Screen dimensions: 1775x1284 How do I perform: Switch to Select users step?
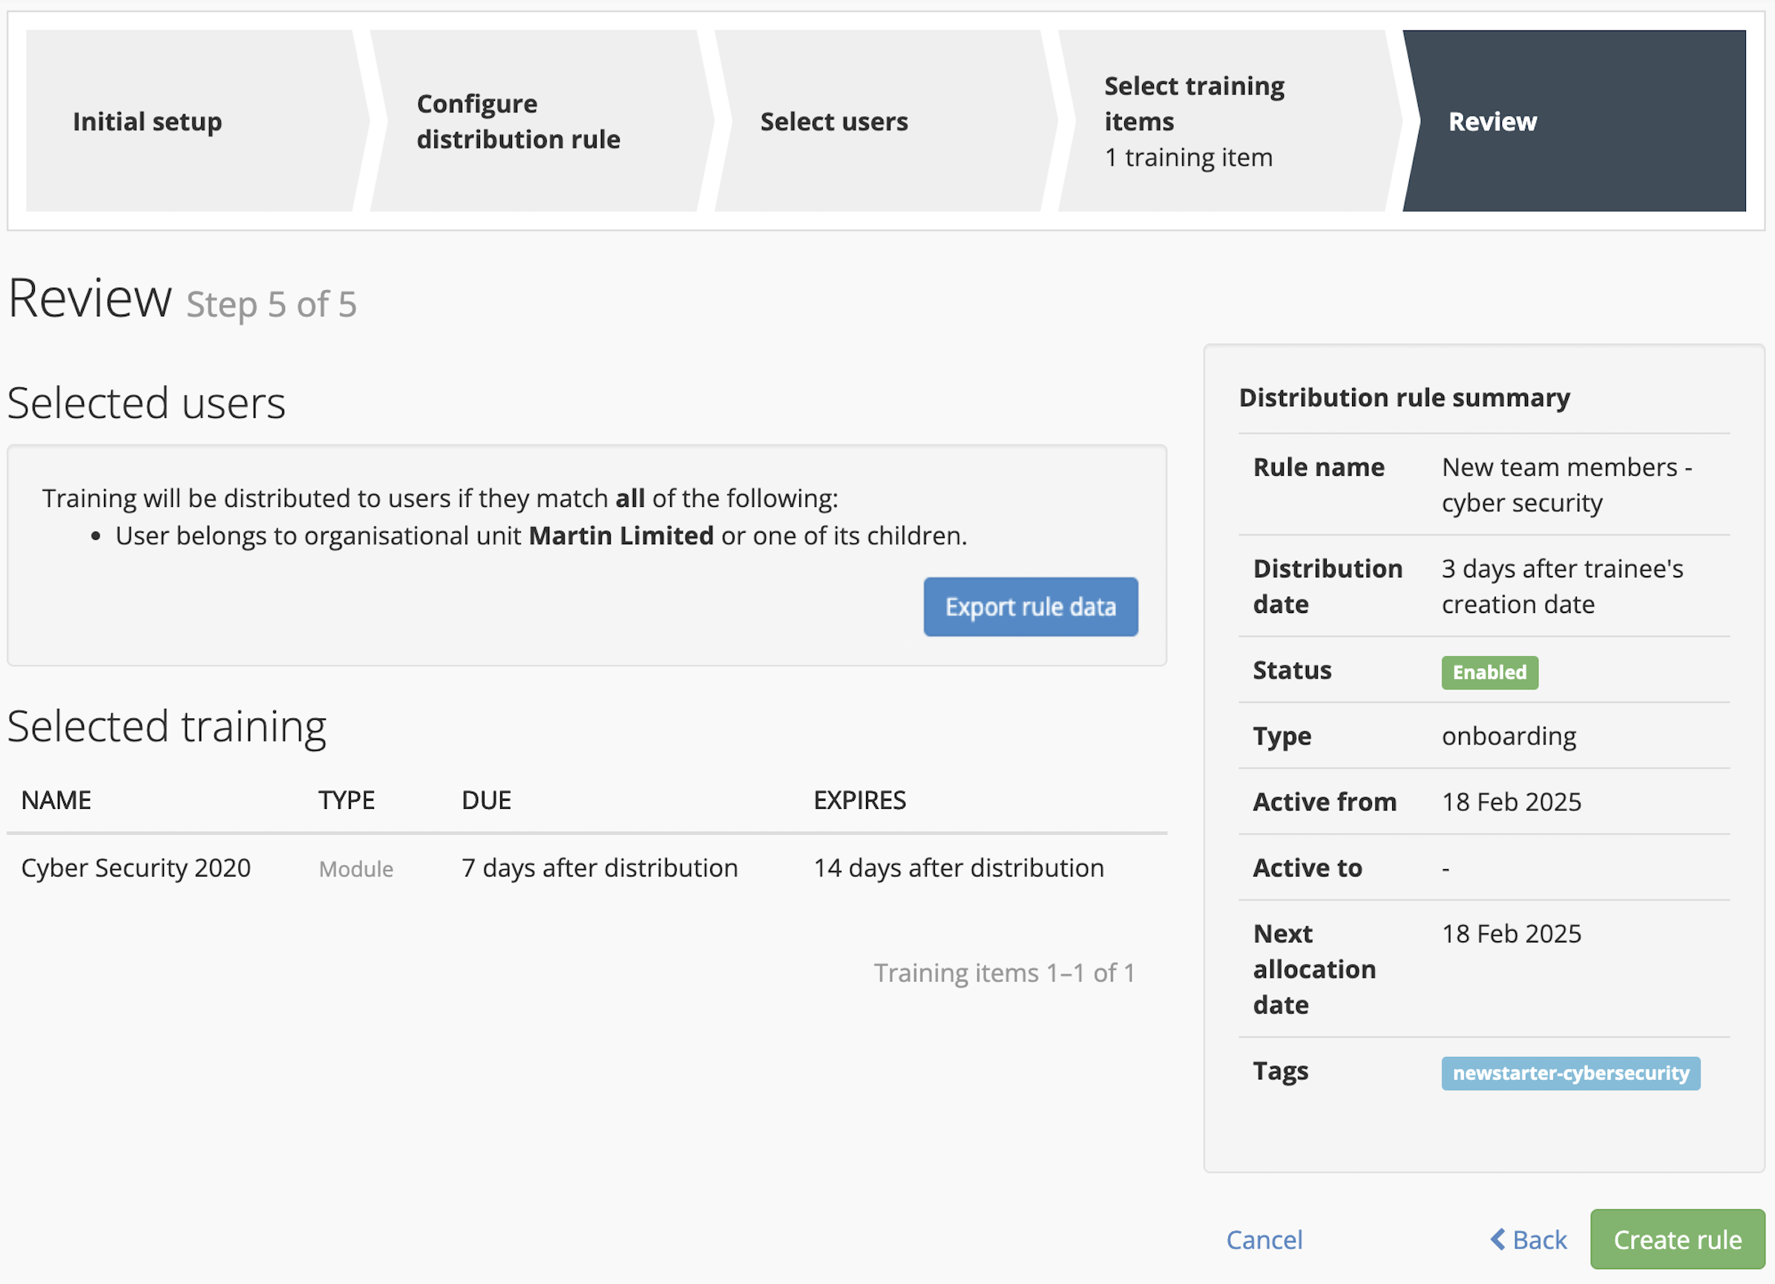[834, 122]
